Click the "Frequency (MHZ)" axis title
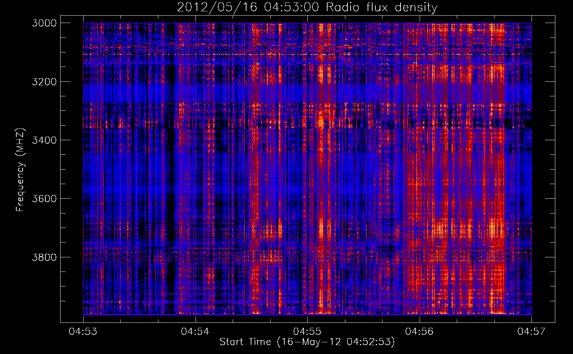The width and height of the screenshot is (573, 354). pyautogui.click(x=21, y=170)
